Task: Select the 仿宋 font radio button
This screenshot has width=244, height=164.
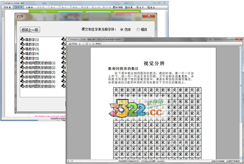Action: tap(121, 29)
